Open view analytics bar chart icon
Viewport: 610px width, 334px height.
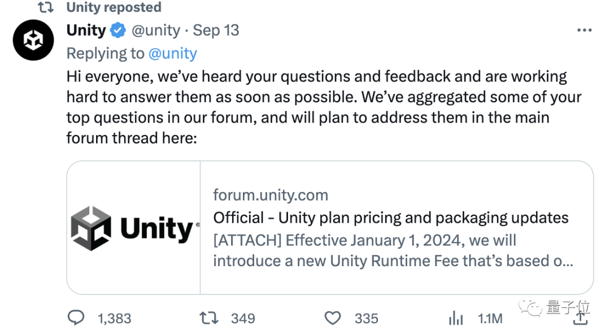(455, 318)
